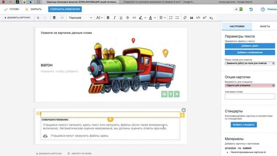Viewport: 277px width, 156px height.
Task: Open the font size AI dropdown
Action: pyautogui.click(x=99, y=18)
